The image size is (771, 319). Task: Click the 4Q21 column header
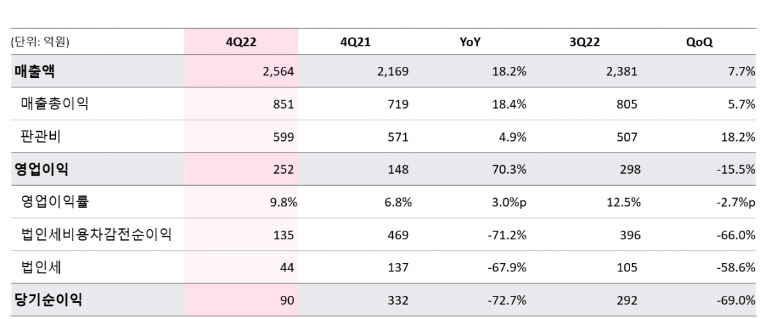click(x=355, y=42)
